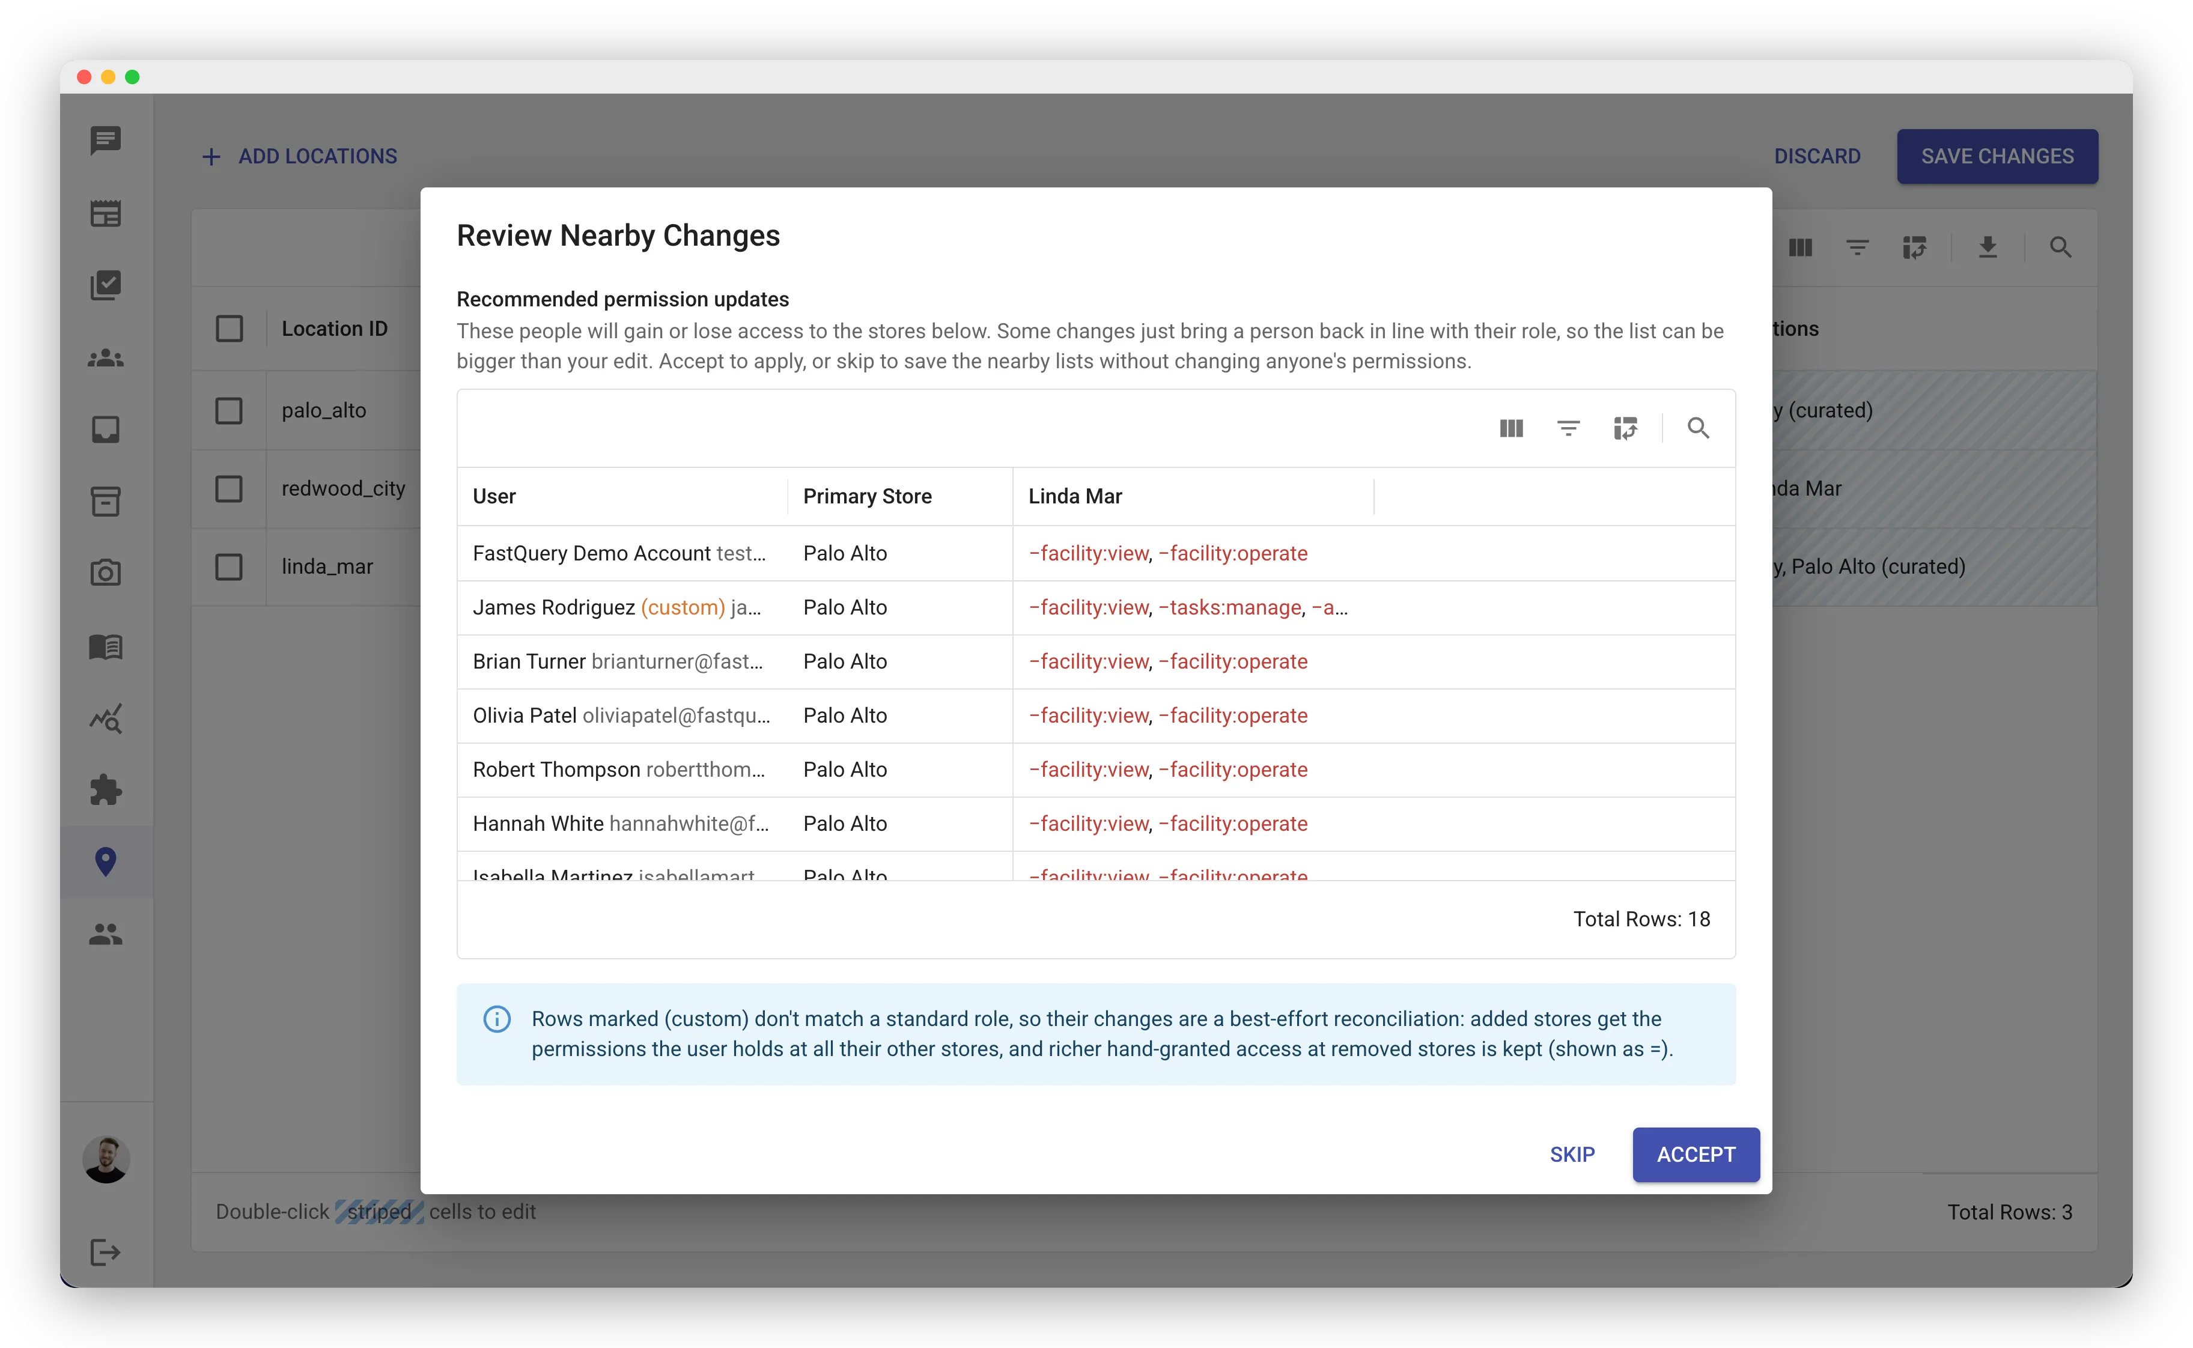
Task: Open the table view sidebar icon
Action: coord(105,213)
